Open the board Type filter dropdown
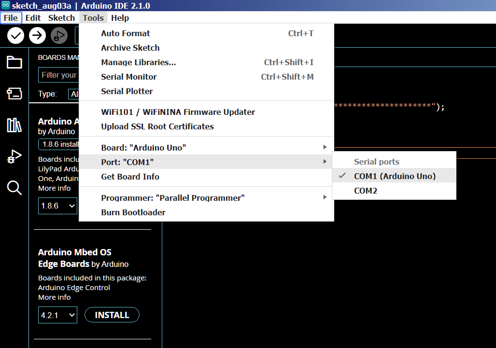The image size is (496, 348). pyautogui.click(x=75, y=94)
